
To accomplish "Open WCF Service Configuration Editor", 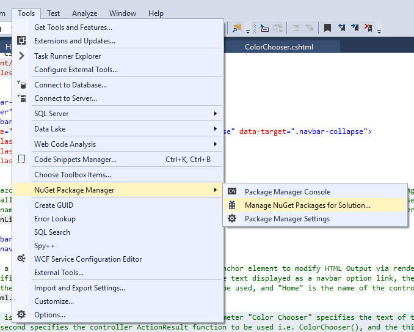I will 117,259.
